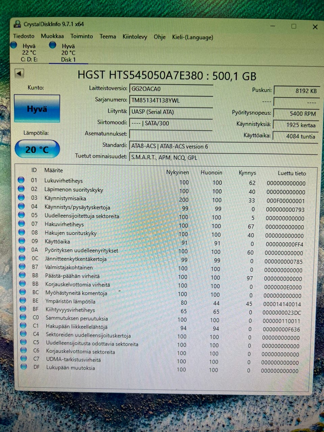Click the status icon for UDMA-tarkistusvirheitä
324x432 pixels.
tap(24, 358)
